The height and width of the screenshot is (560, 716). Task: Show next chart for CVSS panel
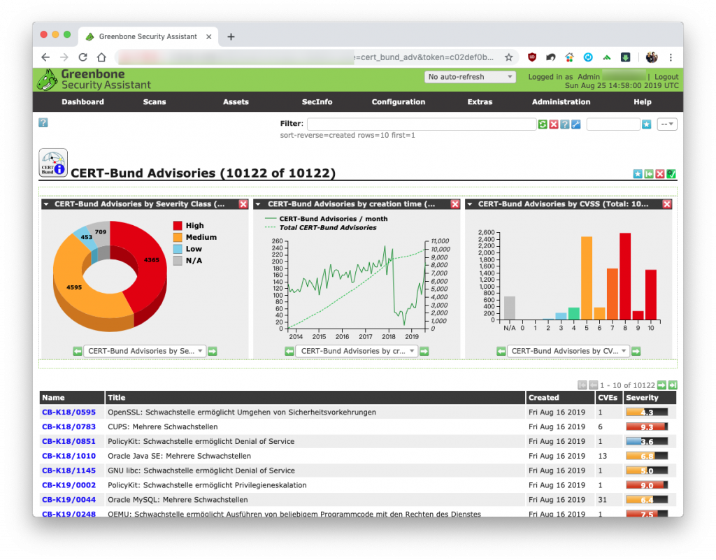click(x=636, y=351)
